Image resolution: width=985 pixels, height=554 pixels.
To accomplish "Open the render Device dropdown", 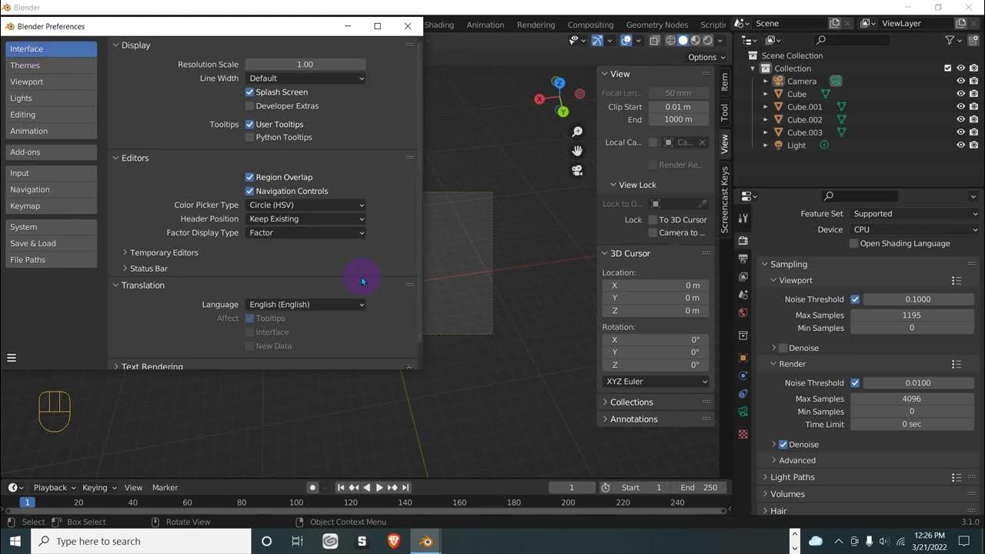I will pos(914,229).
